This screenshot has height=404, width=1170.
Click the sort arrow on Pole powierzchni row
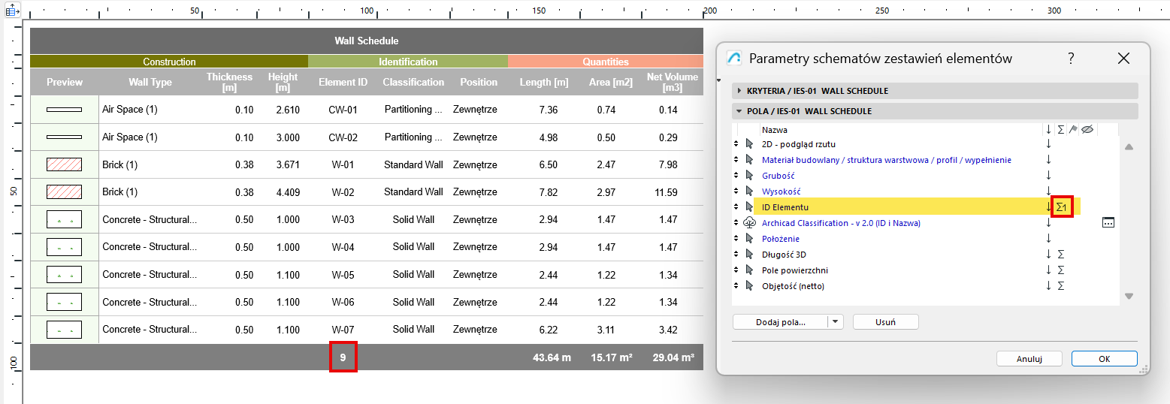(1048, 270)
